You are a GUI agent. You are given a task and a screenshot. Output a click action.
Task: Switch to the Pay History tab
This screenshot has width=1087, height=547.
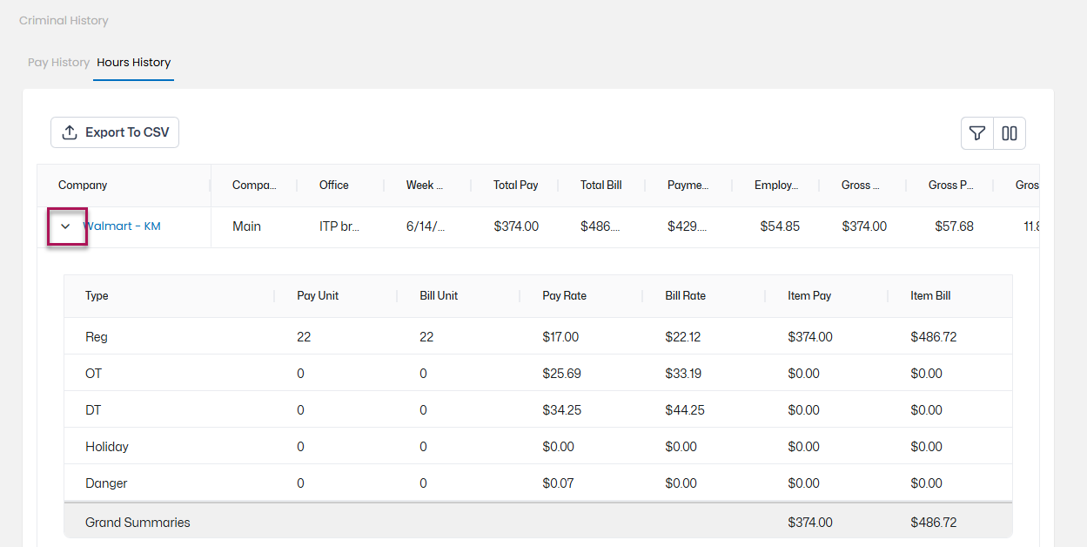(x=58, y=63)
